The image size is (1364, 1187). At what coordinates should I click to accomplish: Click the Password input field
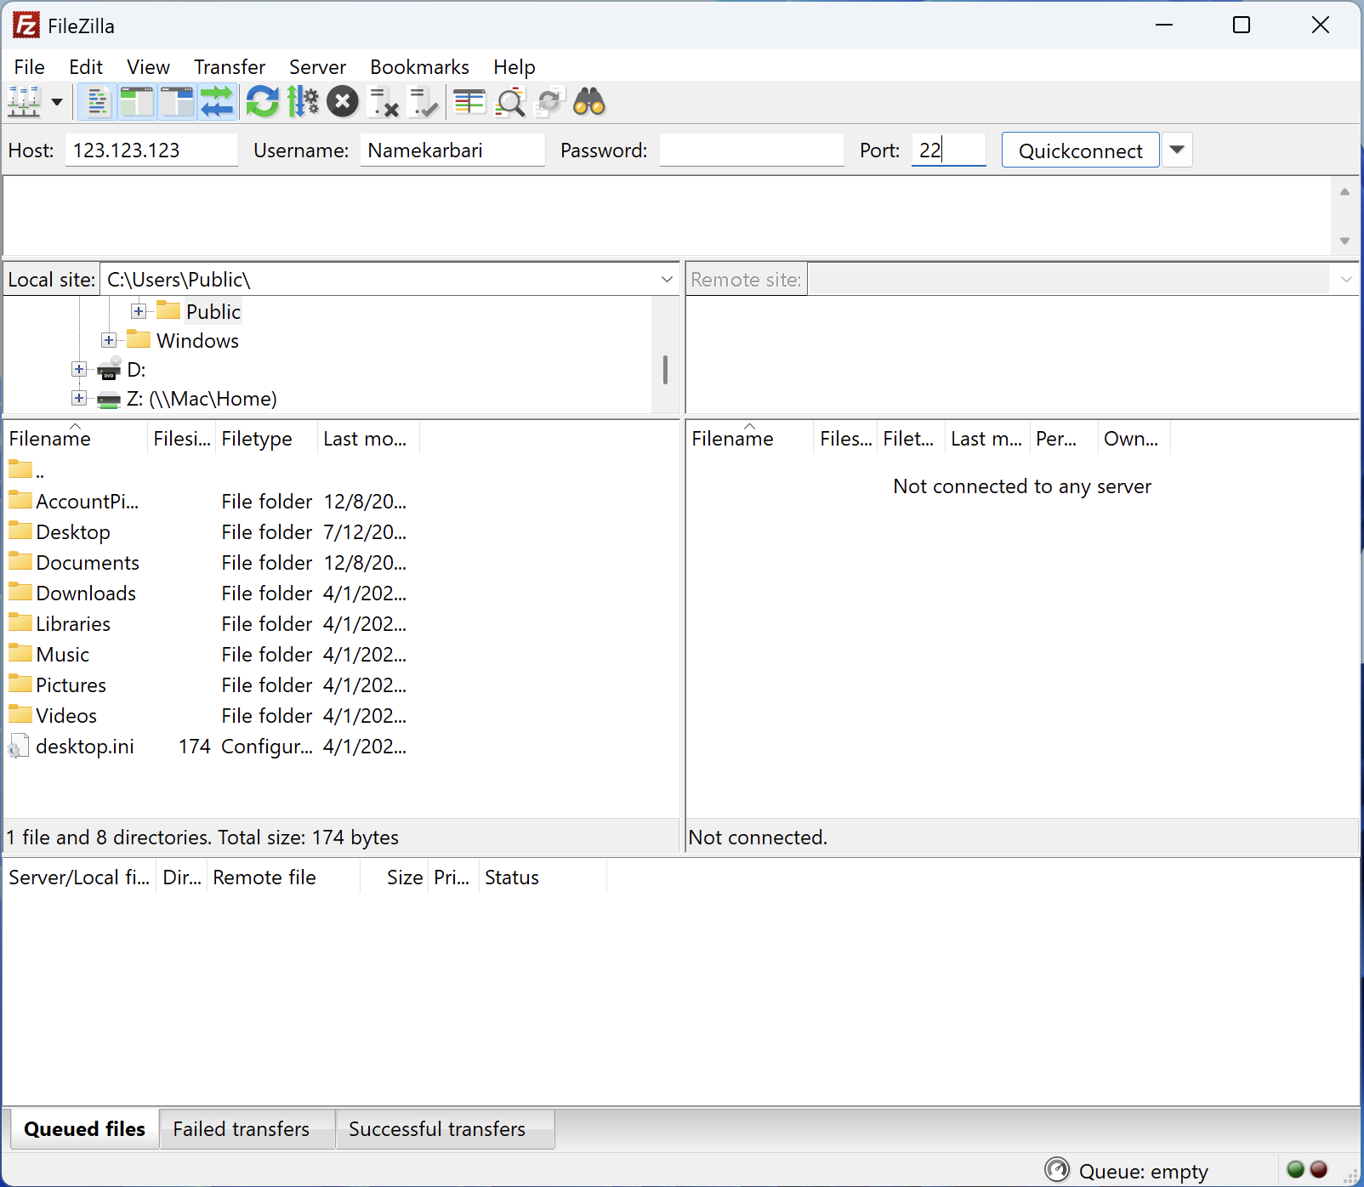(752, 151)
